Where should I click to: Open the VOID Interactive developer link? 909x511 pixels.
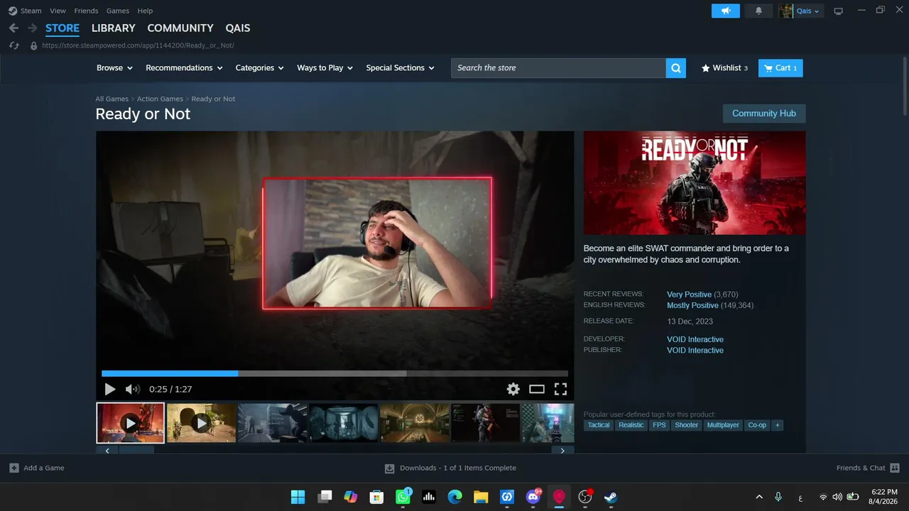(695, 339)
